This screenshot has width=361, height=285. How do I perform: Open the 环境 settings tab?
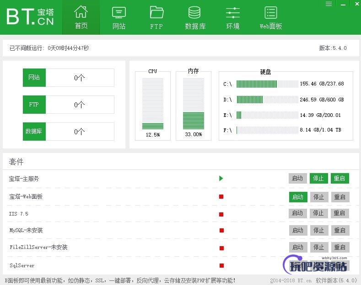tap(233, 18)
